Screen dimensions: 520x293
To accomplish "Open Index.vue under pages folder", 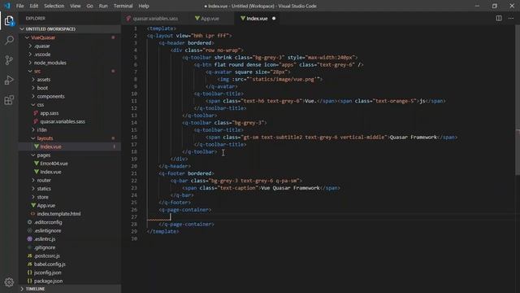I will 70,172.
